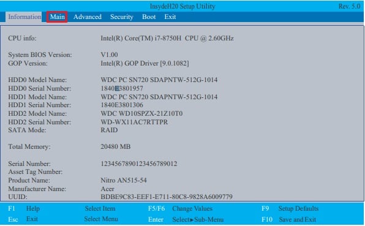Switch to the Information tab

pyautogui.click(x=24, y=17)
